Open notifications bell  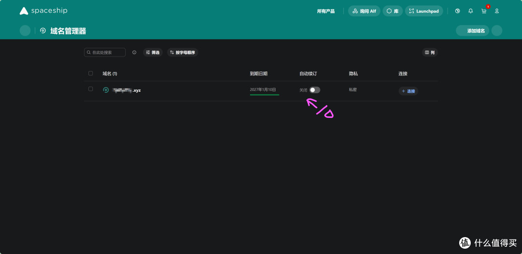tap(470, 11)
